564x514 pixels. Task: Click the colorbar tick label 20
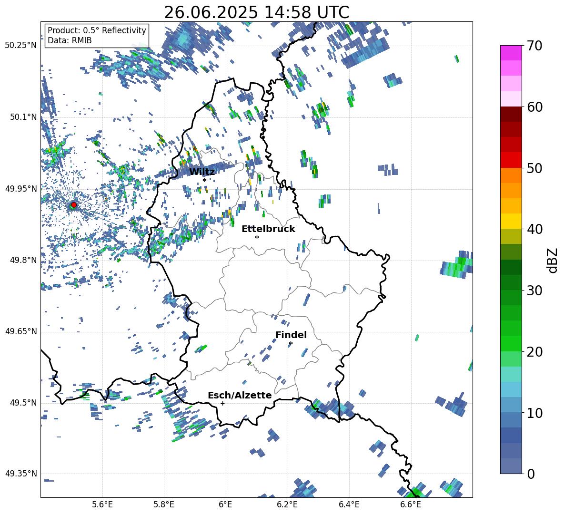pos(534,352)
